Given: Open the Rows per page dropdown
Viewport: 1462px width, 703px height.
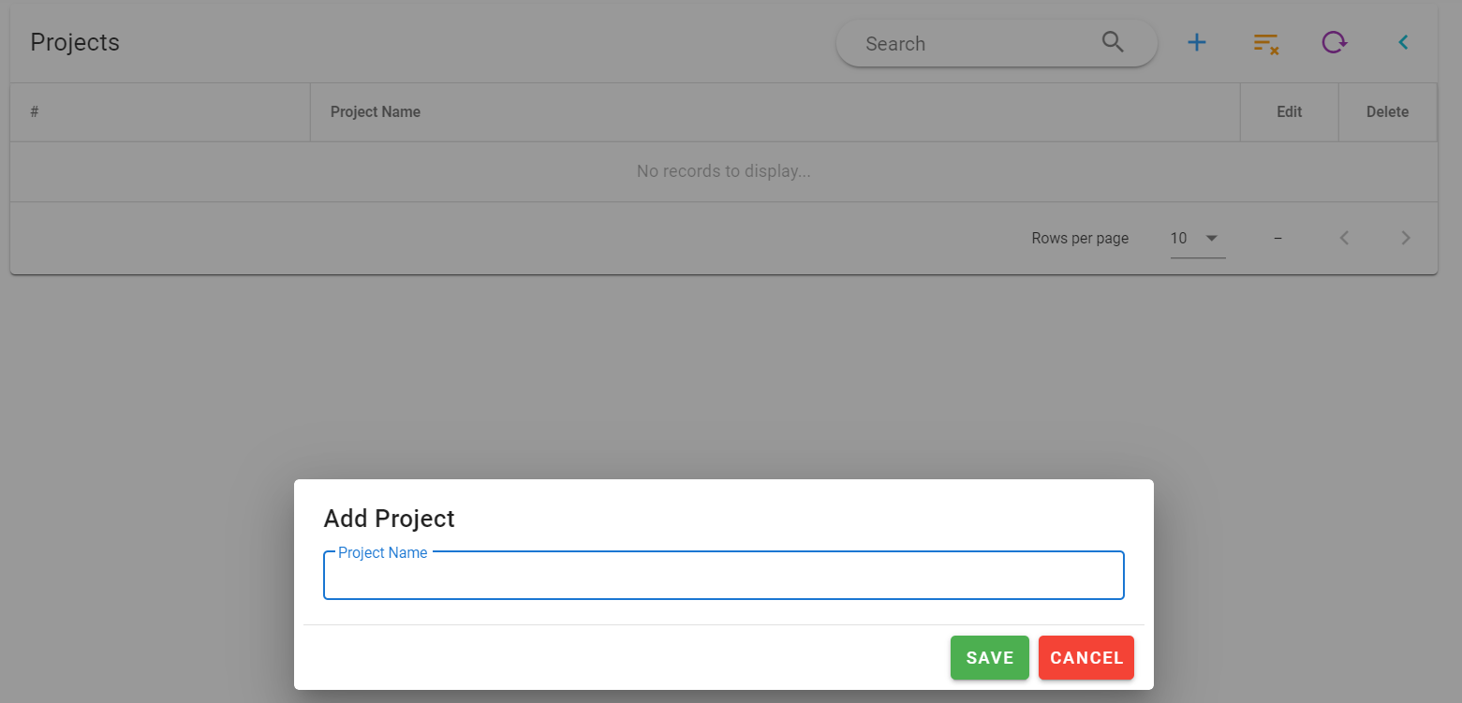Looking at the screenshot, I should pos(1197,239).
